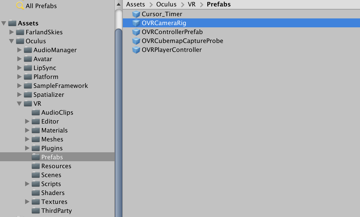Click the OVRPlayerController prefab icon
The height and width of the screenshot is (217, 360).
(136, 50)
